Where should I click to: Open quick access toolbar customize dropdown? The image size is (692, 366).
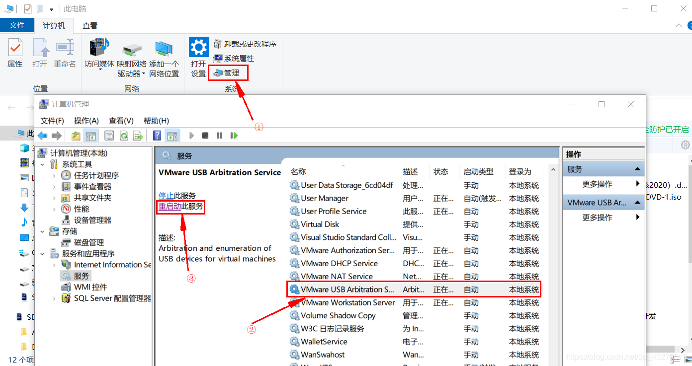(51, 9)
